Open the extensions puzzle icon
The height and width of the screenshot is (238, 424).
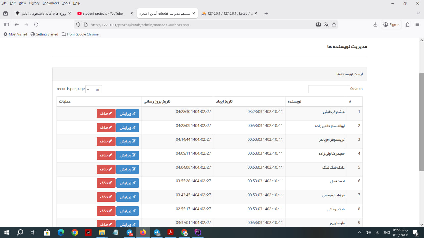point(407,25)
